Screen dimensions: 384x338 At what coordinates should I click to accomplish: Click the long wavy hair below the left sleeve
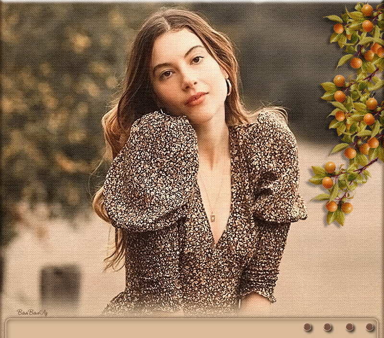click(108, 235)
